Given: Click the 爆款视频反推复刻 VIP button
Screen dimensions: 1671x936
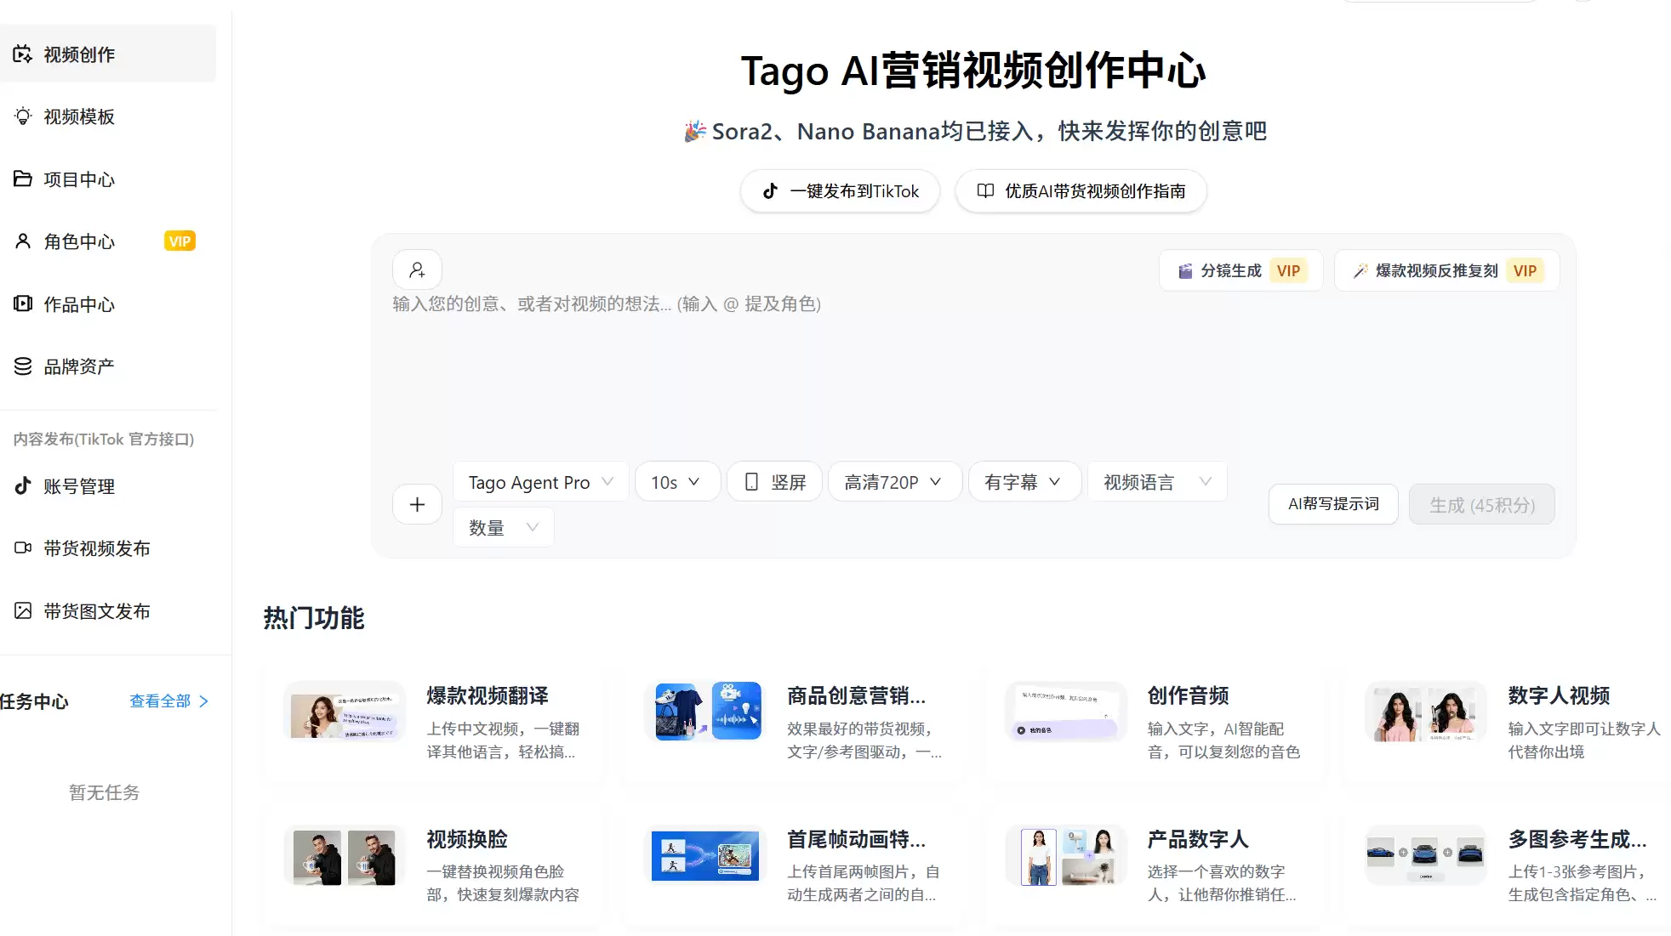Looking at the screenshot, I should tap(1446, 271).
